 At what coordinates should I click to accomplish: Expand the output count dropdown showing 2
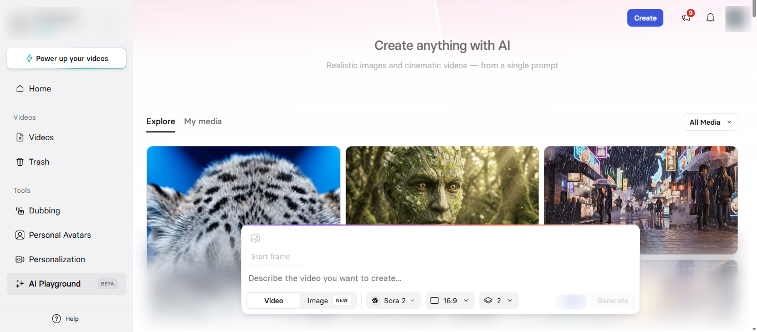point(499,300)
